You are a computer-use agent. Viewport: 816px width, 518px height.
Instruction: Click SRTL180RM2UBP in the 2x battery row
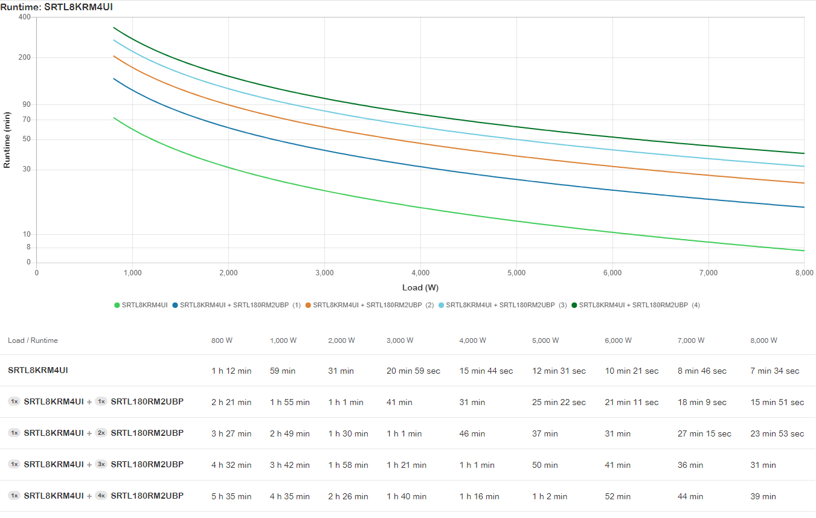point(147,433)
